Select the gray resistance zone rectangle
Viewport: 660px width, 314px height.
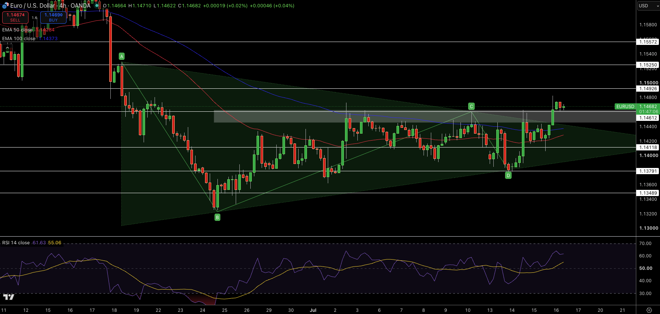click(425, 116)
